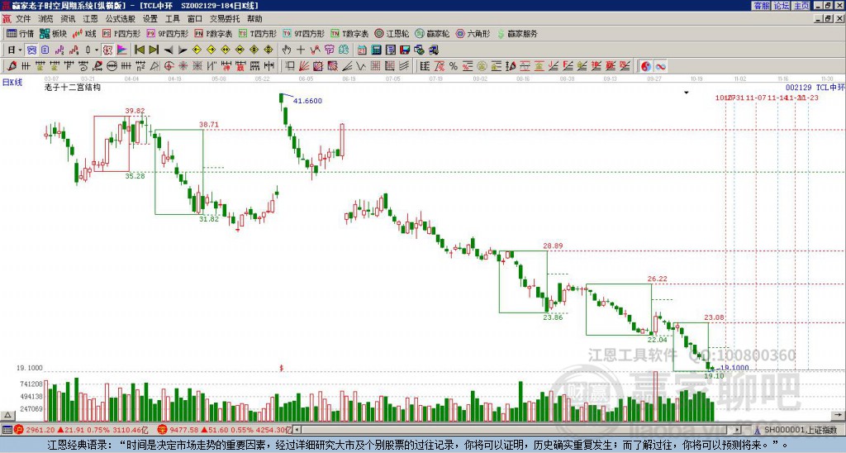Open the 六角形 tool
Screen dimensions: 846x453
pos(473,33)
